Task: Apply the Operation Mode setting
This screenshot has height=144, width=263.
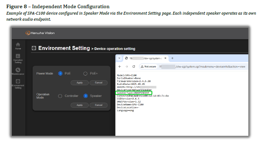Action: [x=79, y=105]
